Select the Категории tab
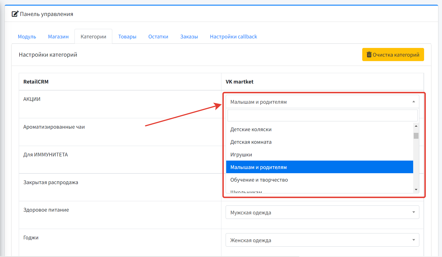Image resolution: width=442 pixels, height=257 pixels. click(93, 37)
